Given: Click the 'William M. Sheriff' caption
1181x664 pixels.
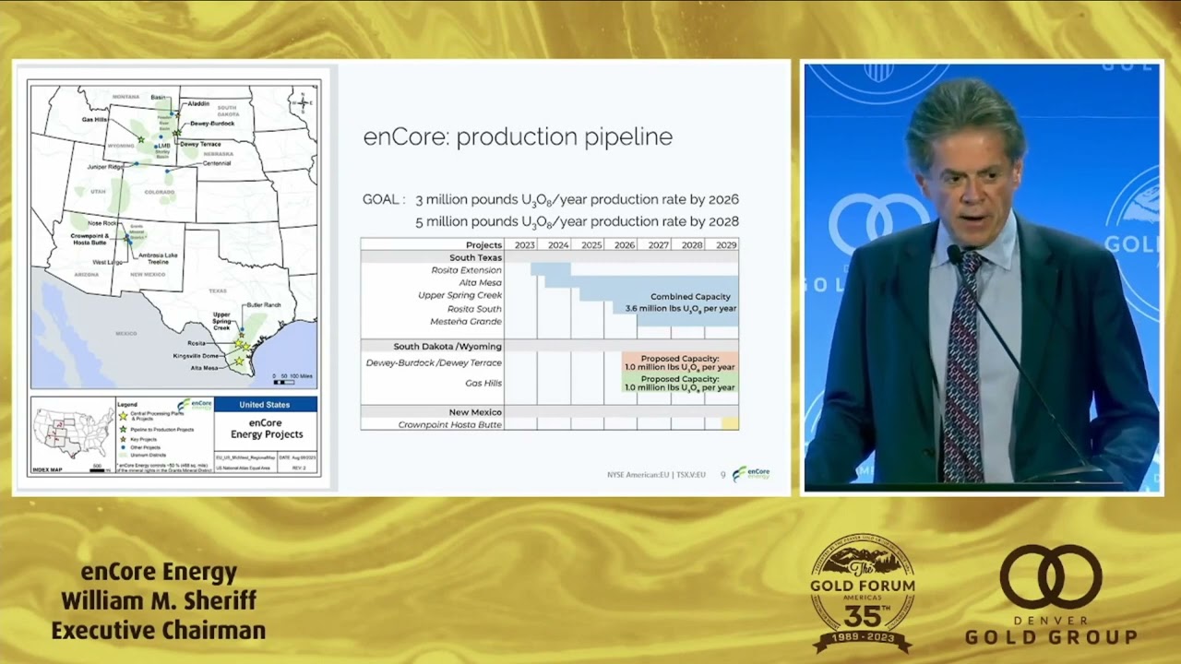Looking at the screenshot, I should (x=159, y=601).
